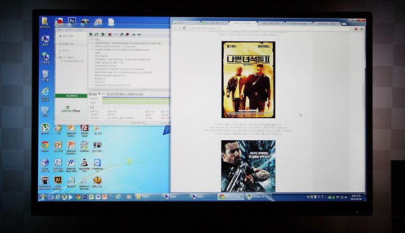Open FileZilla desktop shortcut
The height and width of the screenshot is (233, 405).
pyautogui.click(x=84, y=129)
